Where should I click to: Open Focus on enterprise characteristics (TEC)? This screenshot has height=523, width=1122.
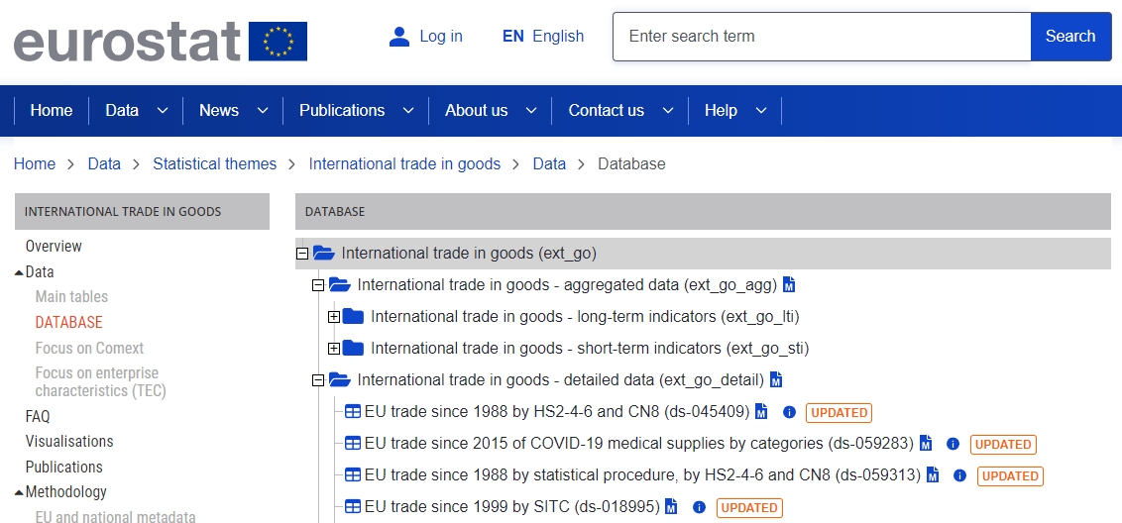[x=101, y=382]
